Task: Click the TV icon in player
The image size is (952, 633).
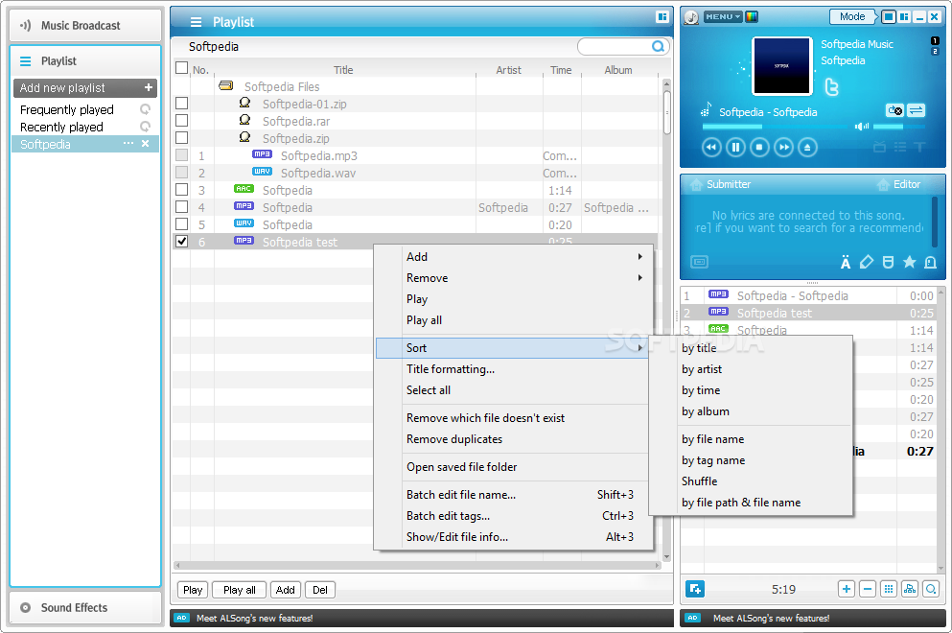Action: tap(879, 147)
